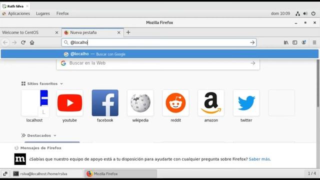Screen dimensions: 320x180
Task: Toggle the sidebar view icon
Action: pos(295,42)
